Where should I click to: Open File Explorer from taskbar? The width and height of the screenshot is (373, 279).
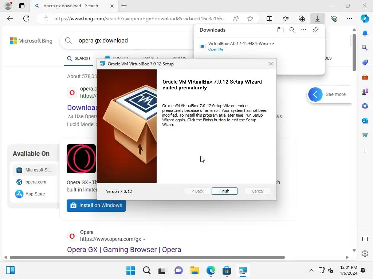[x=195, y=270]
